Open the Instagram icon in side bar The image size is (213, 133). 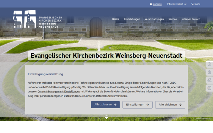tap(209, 88)
